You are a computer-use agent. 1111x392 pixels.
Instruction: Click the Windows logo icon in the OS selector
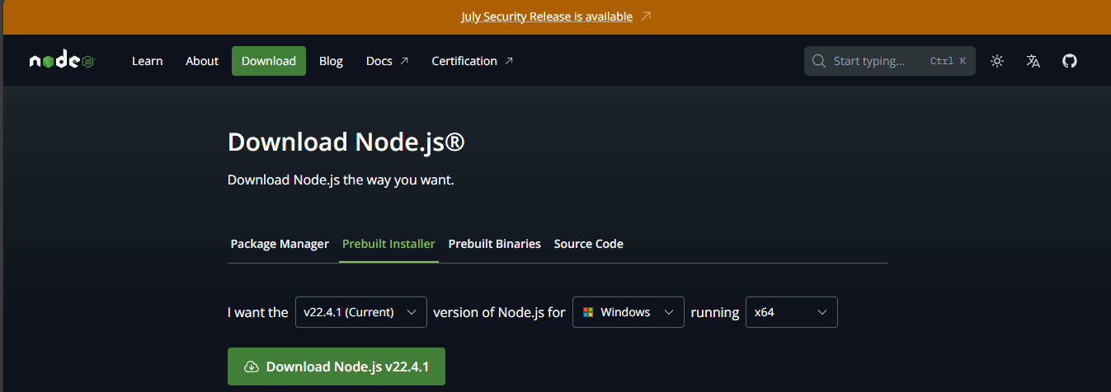point(588,312)
